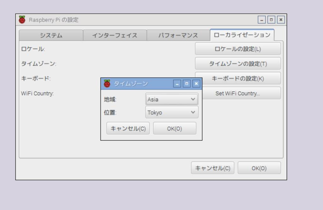Viewport: 323px width, 210px height.
Task: Switch to the インターフェイス tab
Action: coord(115,35)
